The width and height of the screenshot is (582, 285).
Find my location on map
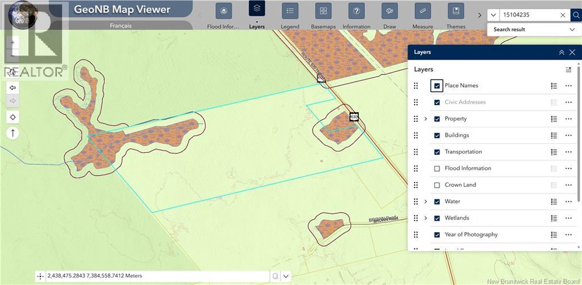coord(13,117)
